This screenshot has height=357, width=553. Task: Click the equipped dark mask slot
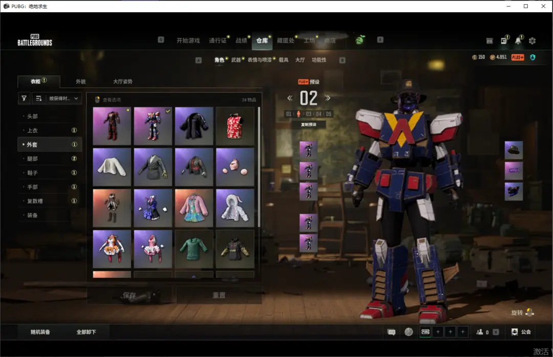514,191
